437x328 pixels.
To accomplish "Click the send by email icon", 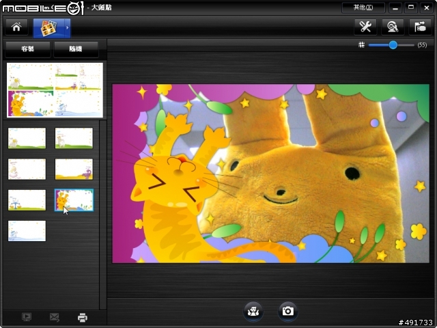I will [x=55, y=317].
